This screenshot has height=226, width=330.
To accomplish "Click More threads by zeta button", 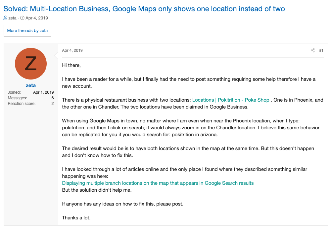I will click(27, 31).
